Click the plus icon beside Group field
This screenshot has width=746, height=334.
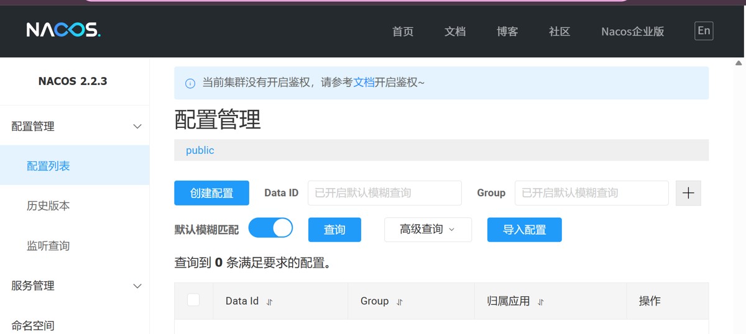[688, 193]
